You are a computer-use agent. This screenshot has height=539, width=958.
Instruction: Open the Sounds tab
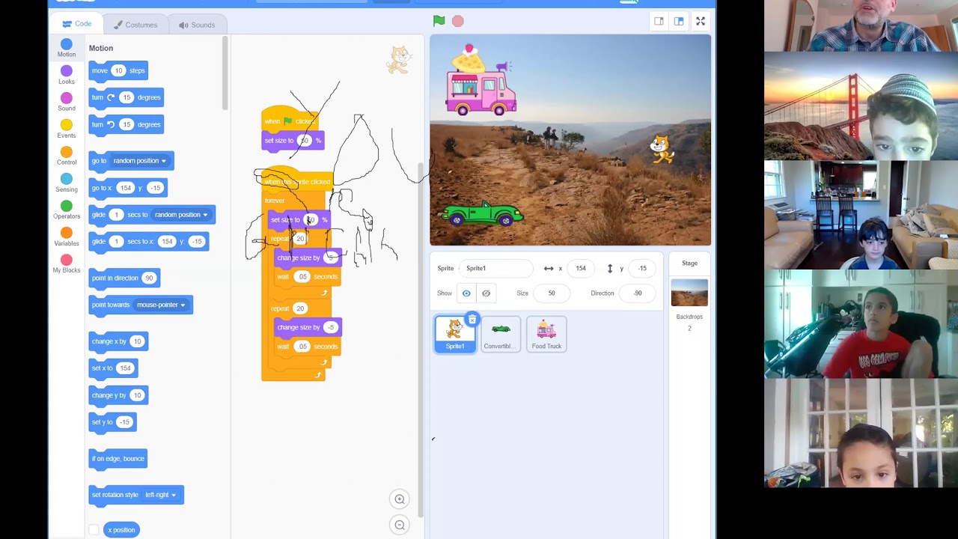197,25
